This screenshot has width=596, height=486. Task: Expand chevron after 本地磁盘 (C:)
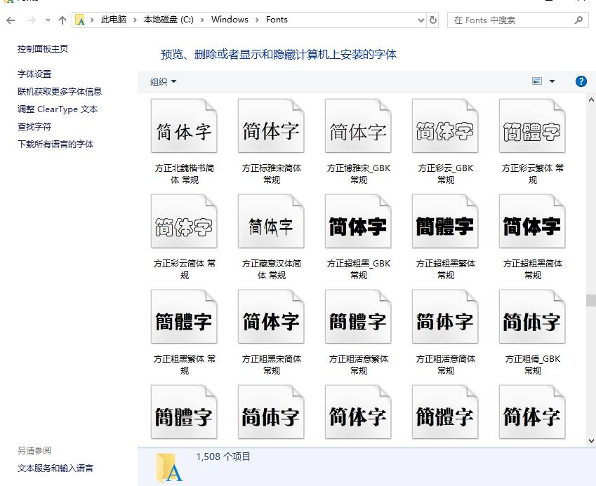pos(202,20)
